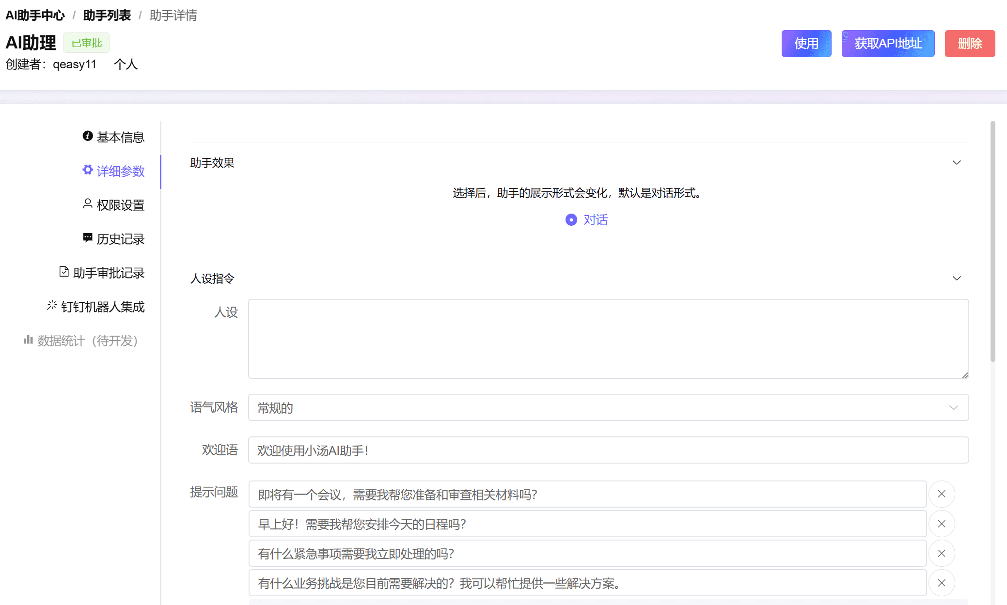The height and width of the screenshot is (605, 1007).
Task: Click the user icon beside 权限设置
Action: coord(88,204)
